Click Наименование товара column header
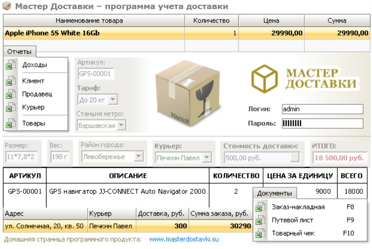The image size is (372, 249). [x=94, y=21]
